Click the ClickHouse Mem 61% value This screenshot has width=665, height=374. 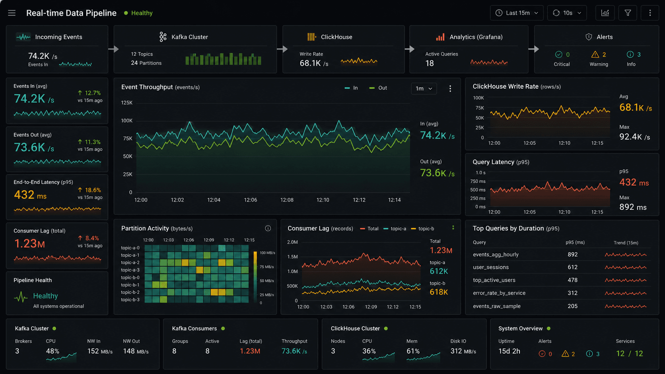413,351
